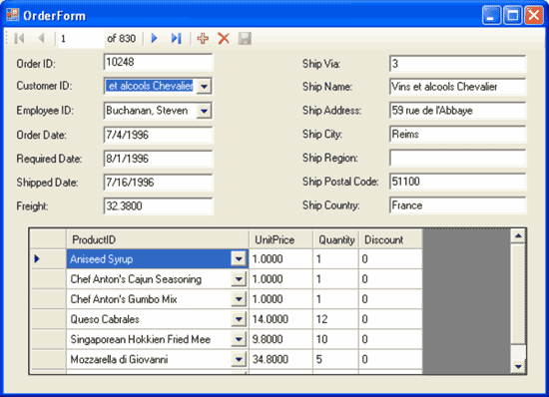549x397 pixels.
Task: Click the 34.8000 unit price cell
Action: 280,359
